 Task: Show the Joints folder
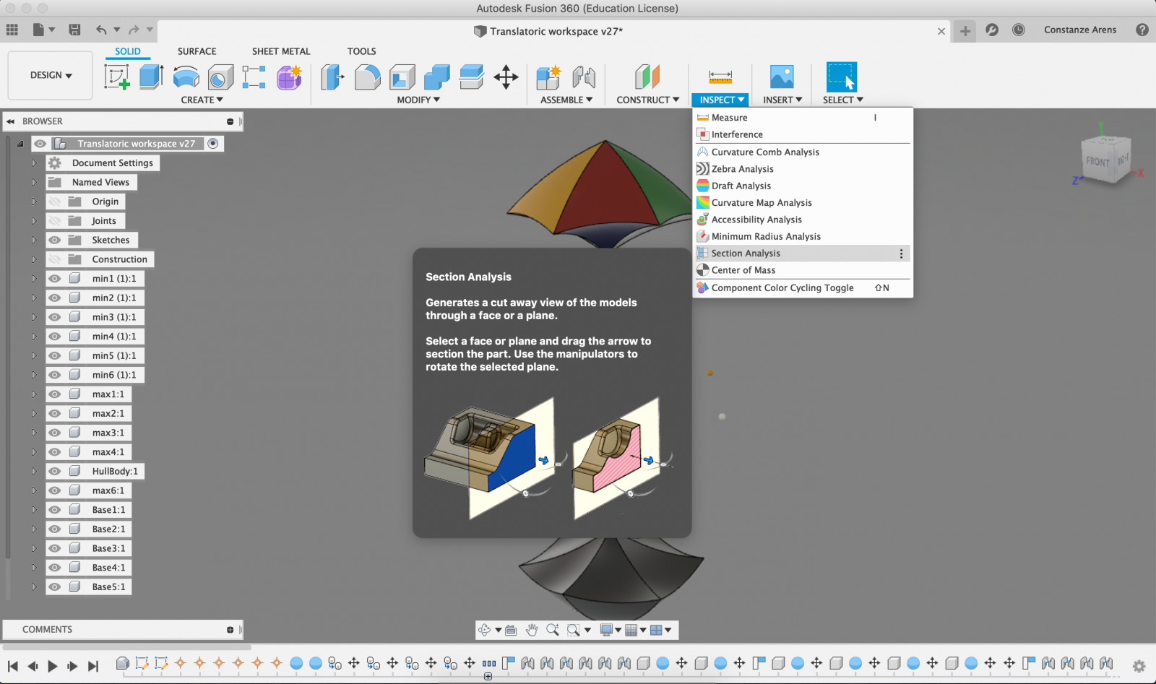tap(55, 221)
